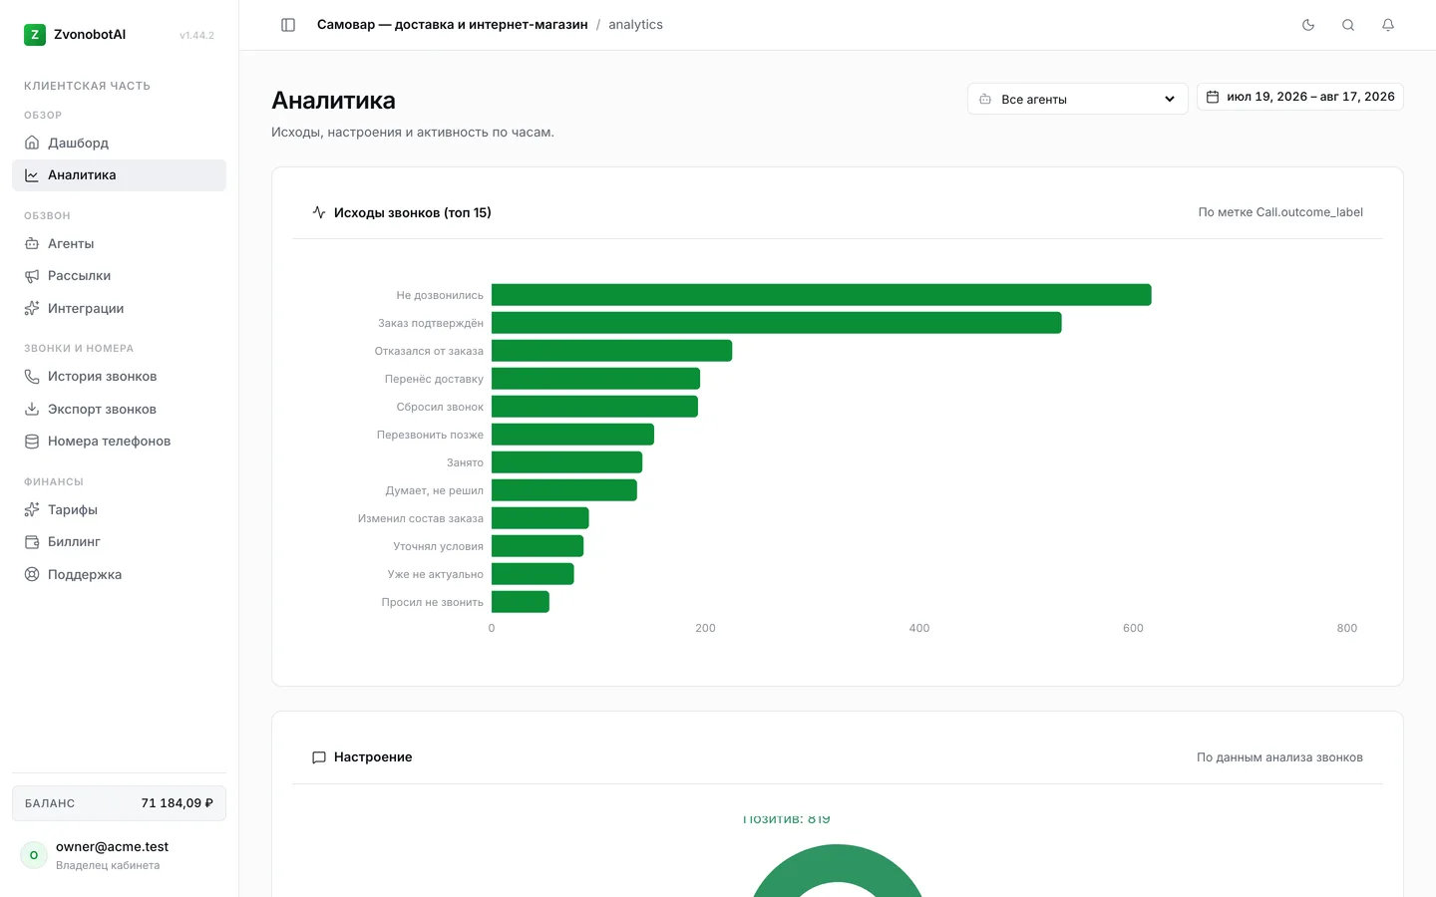Click the Номера телефонов database icon
Viewport: 1436px width, 897px height.
[32, 442]
